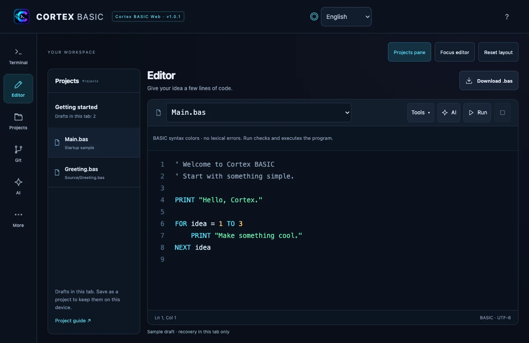Click the 'Sample draft · recovery in this tab only' note
Image resolution: width=529 pixels, height=343 pixels.
pyautogui.click(x=188, y=332)
